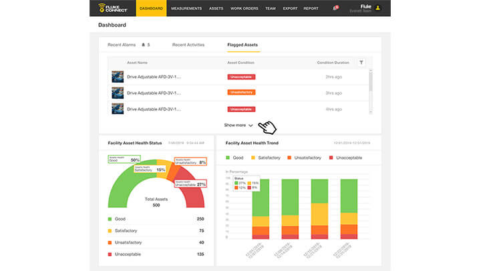Screen dimensions: 481x271
Task: Sort by Condition Duration column header
Action: 333,63
